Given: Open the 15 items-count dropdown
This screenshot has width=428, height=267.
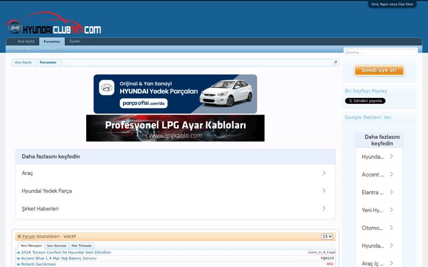Looking at the screenshot, I should click(327, 237).
